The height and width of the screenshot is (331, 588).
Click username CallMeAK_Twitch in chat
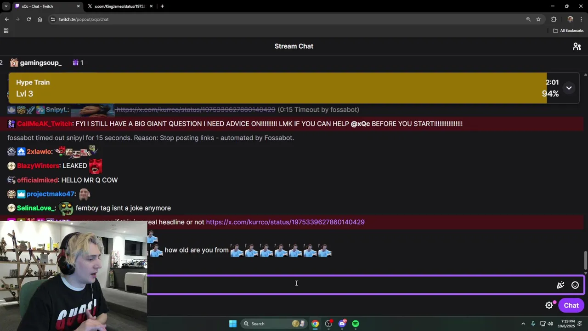(45, 124)
